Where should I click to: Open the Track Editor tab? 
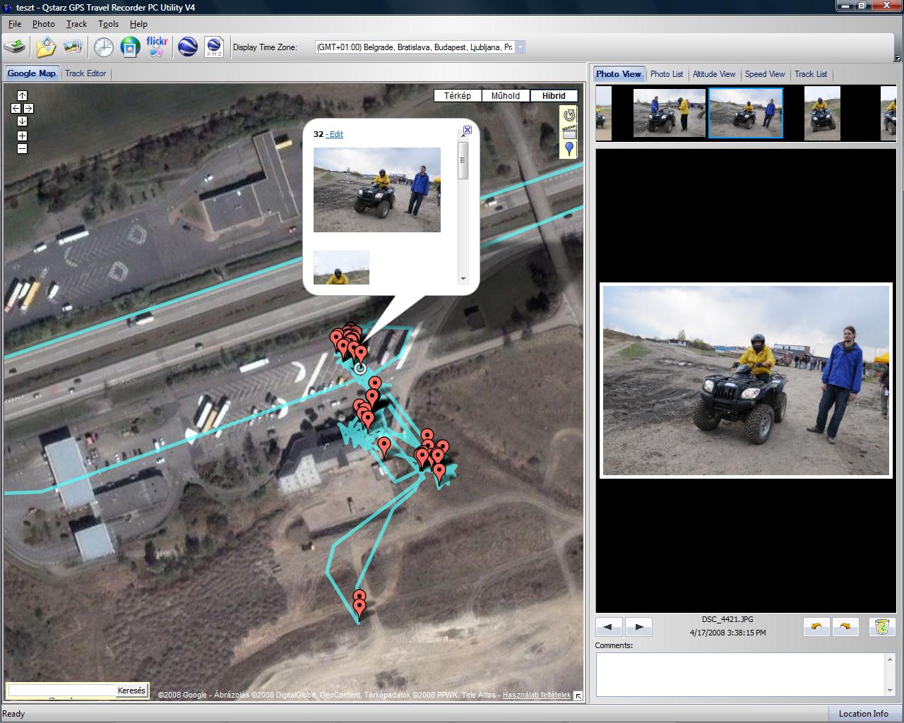pyautogui.click(x=85, y=73)
